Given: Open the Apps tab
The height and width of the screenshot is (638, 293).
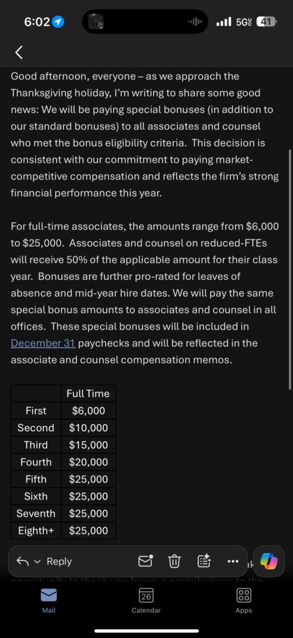Looking at the screenshot, I should pos(243,601).
